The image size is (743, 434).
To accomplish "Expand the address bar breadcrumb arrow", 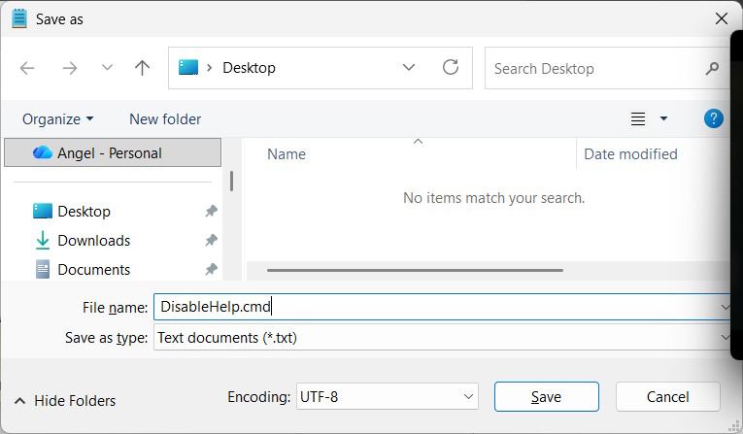I will [x=210, y=68].
